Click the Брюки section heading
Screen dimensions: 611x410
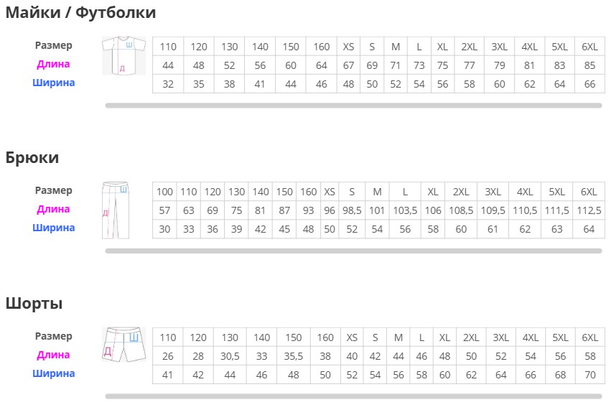32,157
